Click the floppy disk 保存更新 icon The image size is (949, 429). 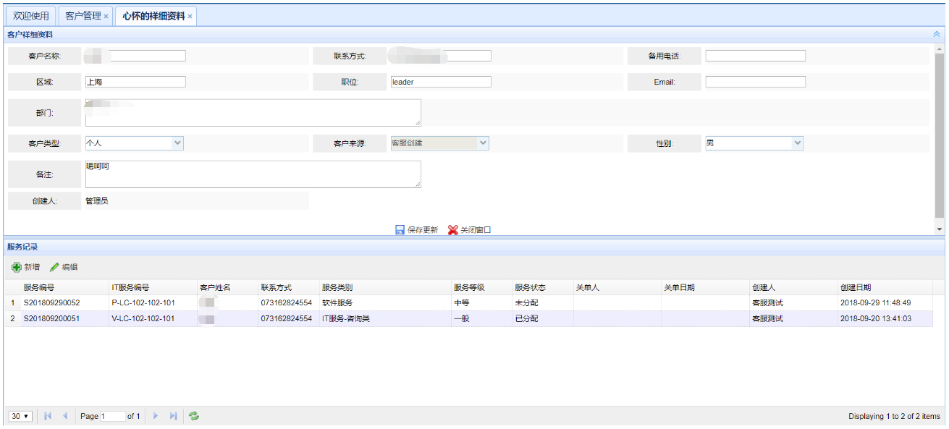[400, 230]
